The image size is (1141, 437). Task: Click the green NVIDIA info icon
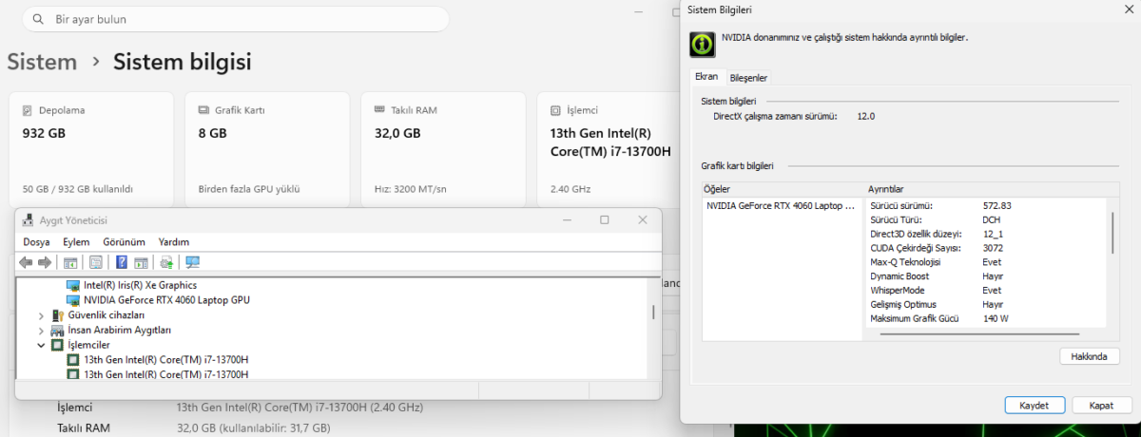pyautogui.click(x=703, y=43)
